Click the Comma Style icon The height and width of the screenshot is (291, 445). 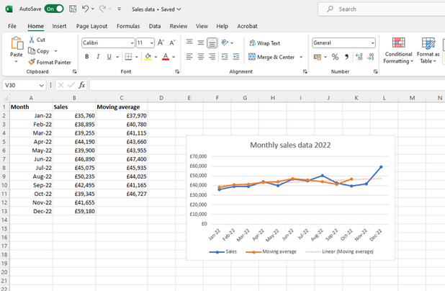[x=346, y=57]
